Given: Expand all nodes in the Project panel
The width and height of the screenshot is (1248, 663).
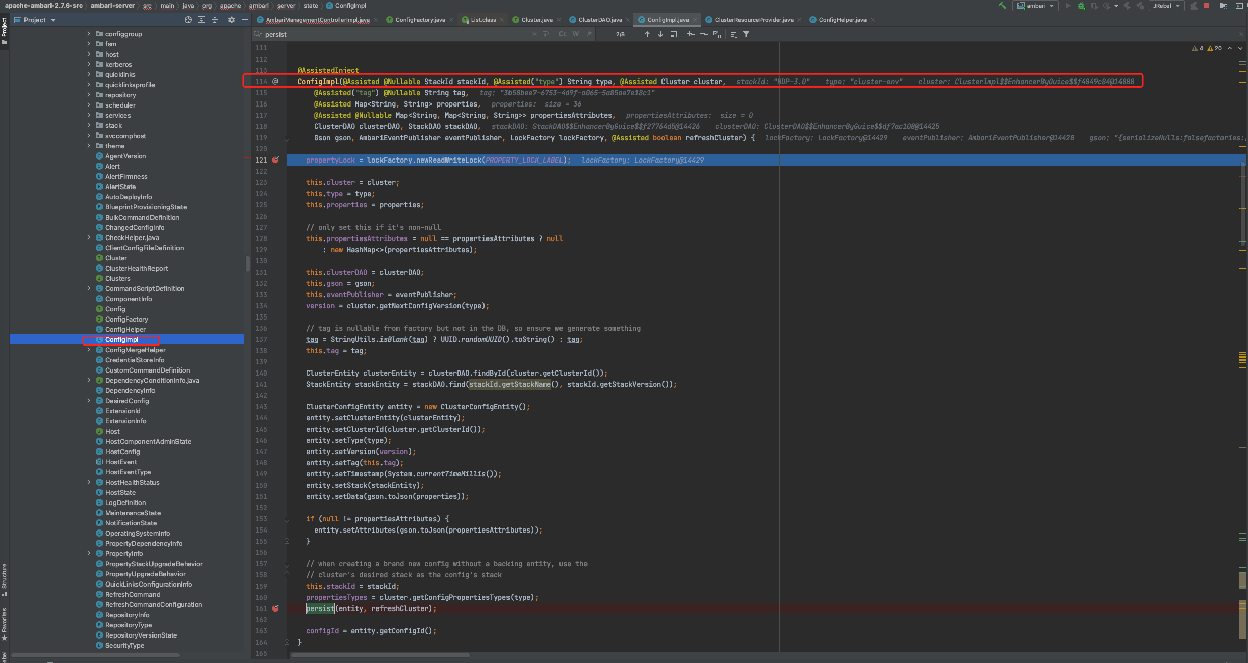Looking at the screenshot, I should (201, 20).
